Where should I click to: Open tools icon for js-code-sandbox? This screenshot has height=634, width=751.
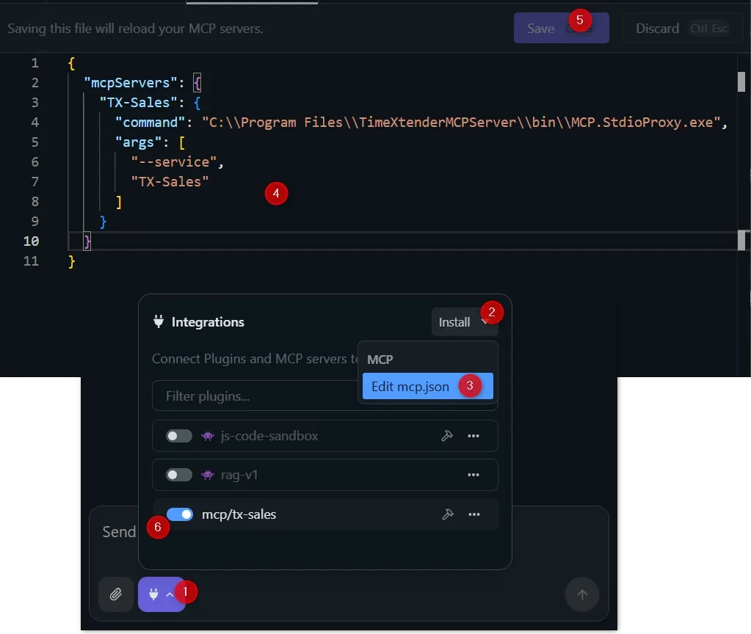point(447,436)
